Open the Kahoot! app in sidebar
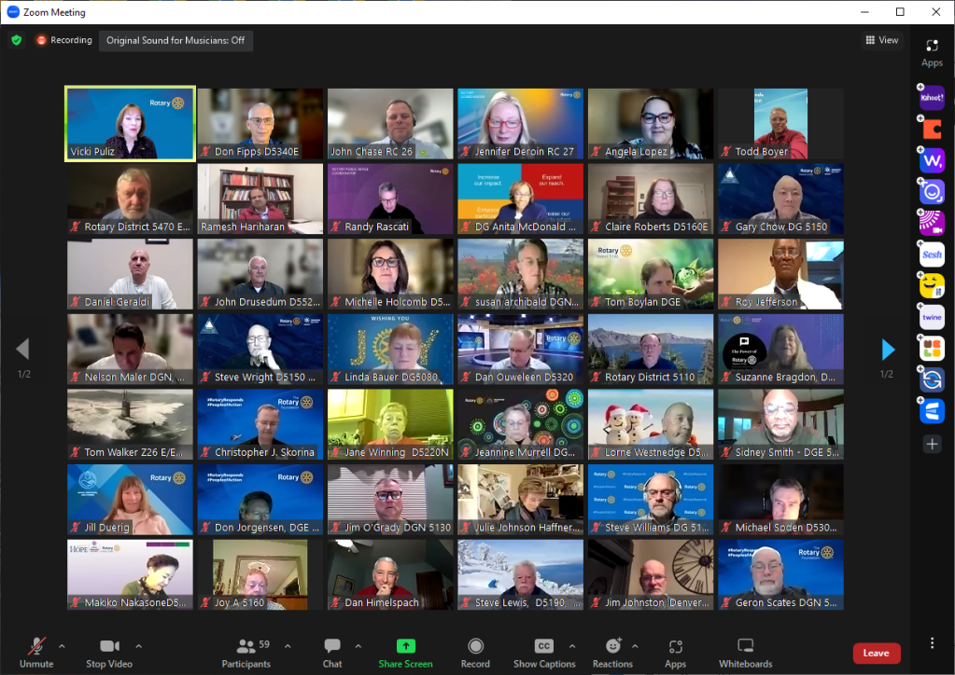 [x=932, y=97]
